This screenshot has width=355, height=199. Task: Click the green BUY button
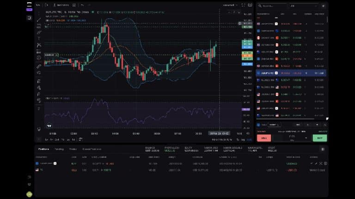click(320, 138)
